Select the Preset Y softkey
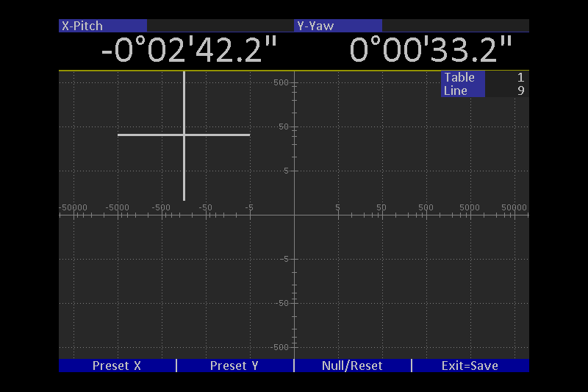 click(x=234, y=366)
